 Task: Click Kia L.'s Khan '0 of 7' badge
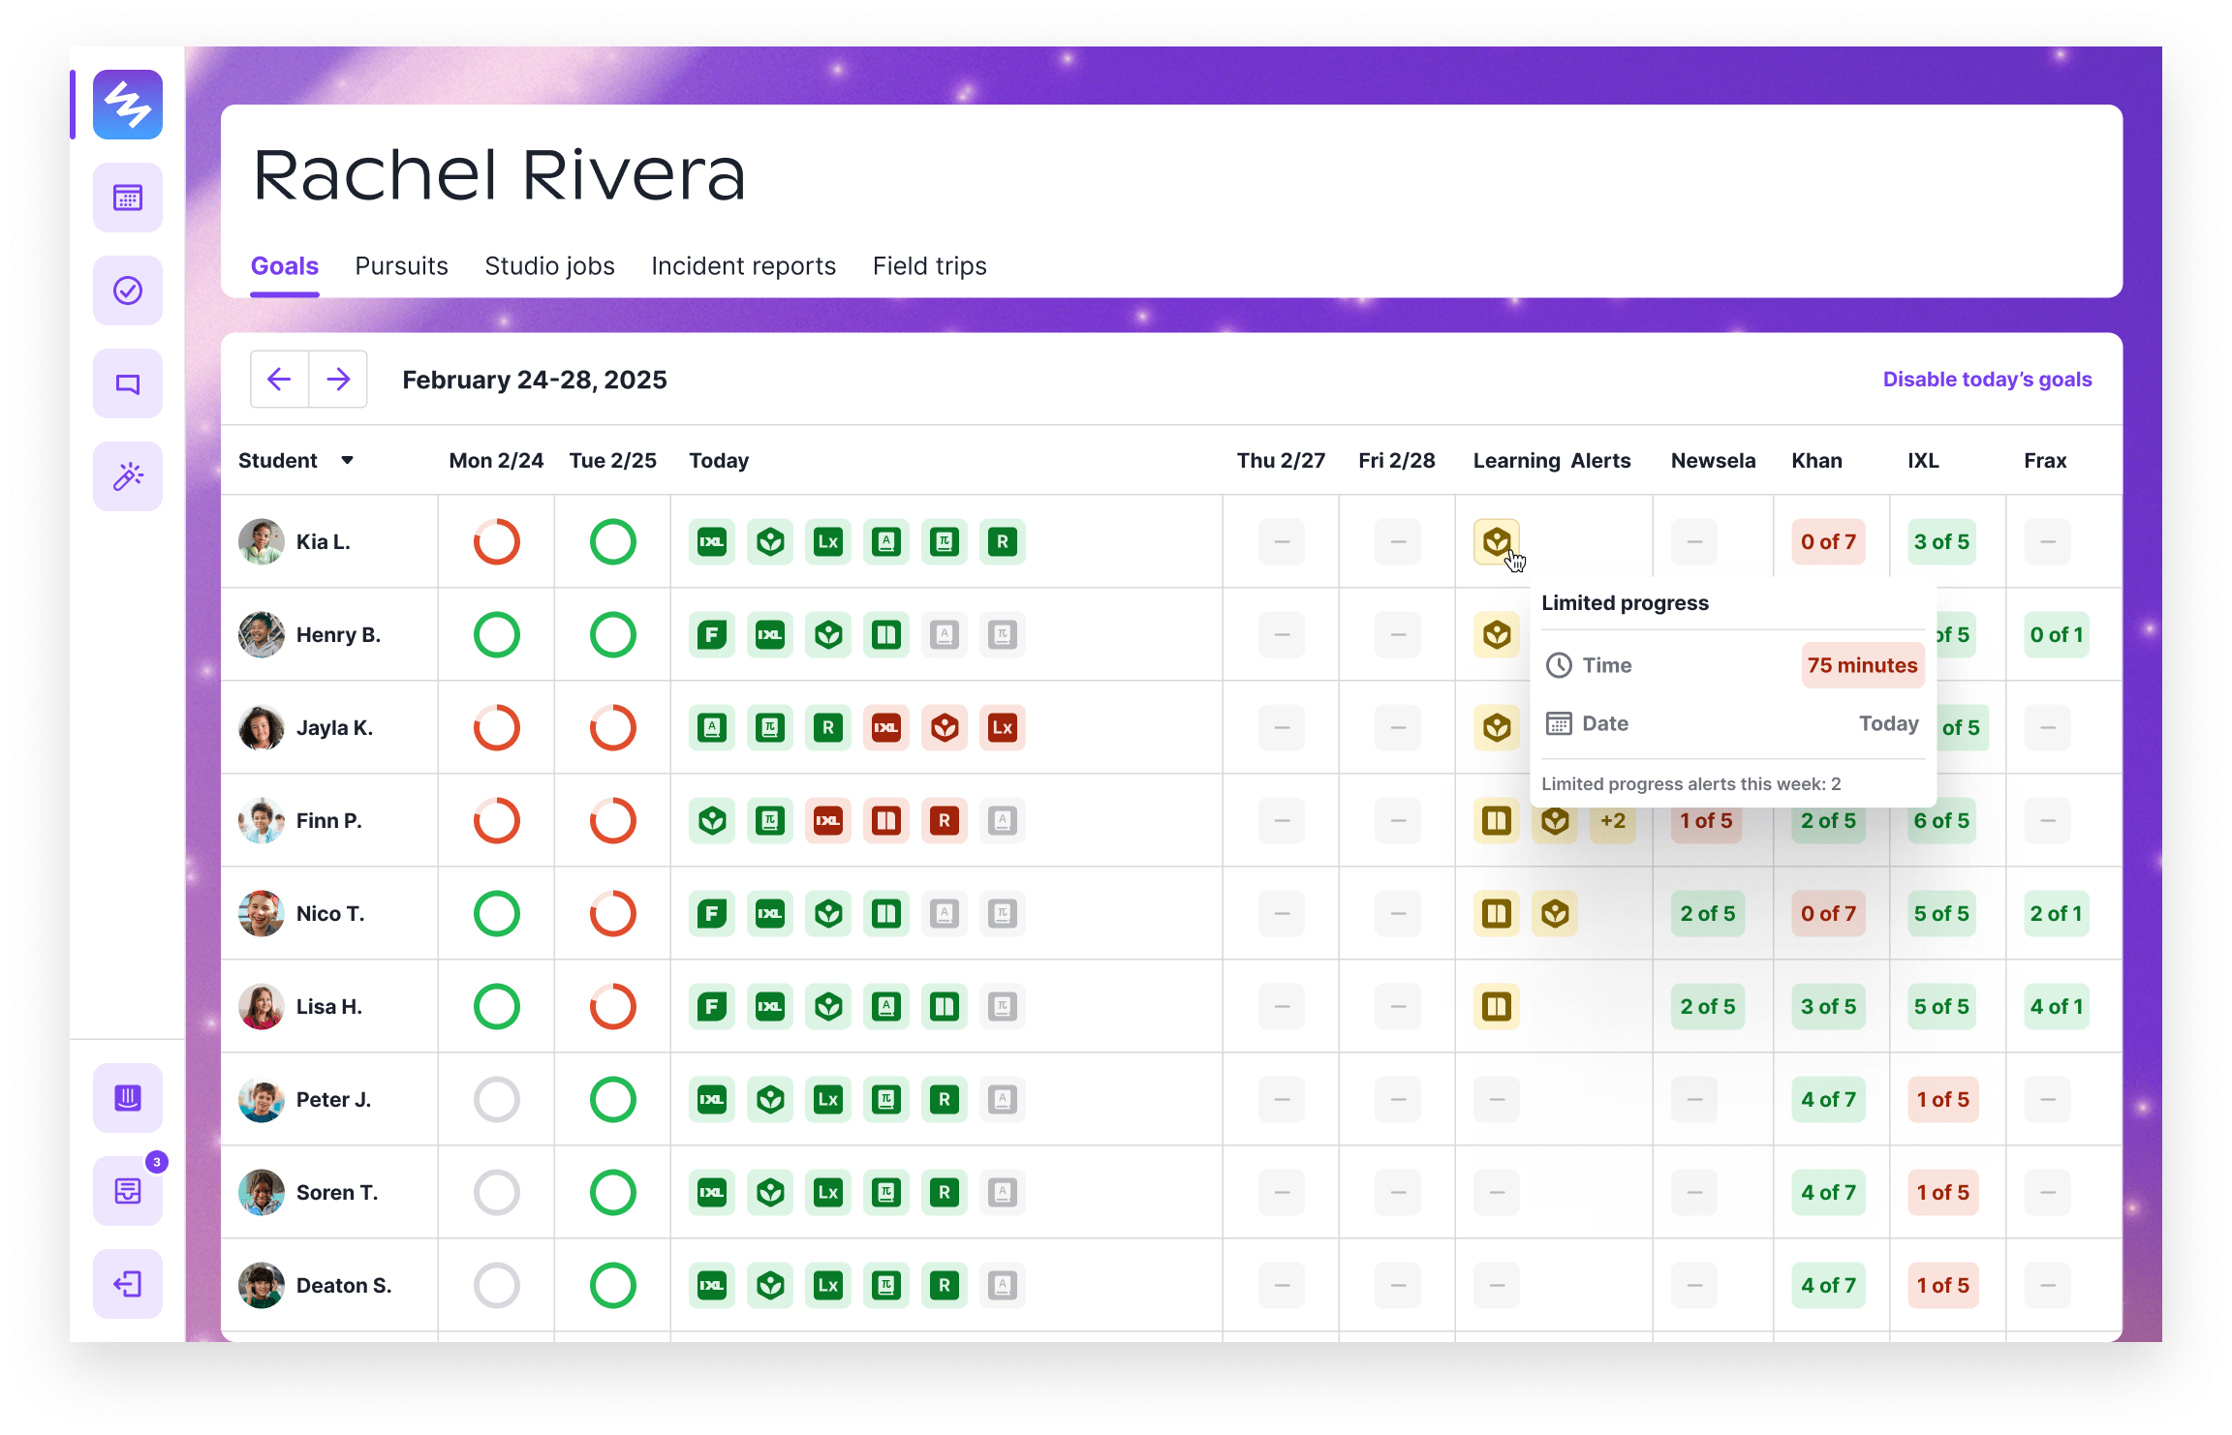pos(1828,542)
